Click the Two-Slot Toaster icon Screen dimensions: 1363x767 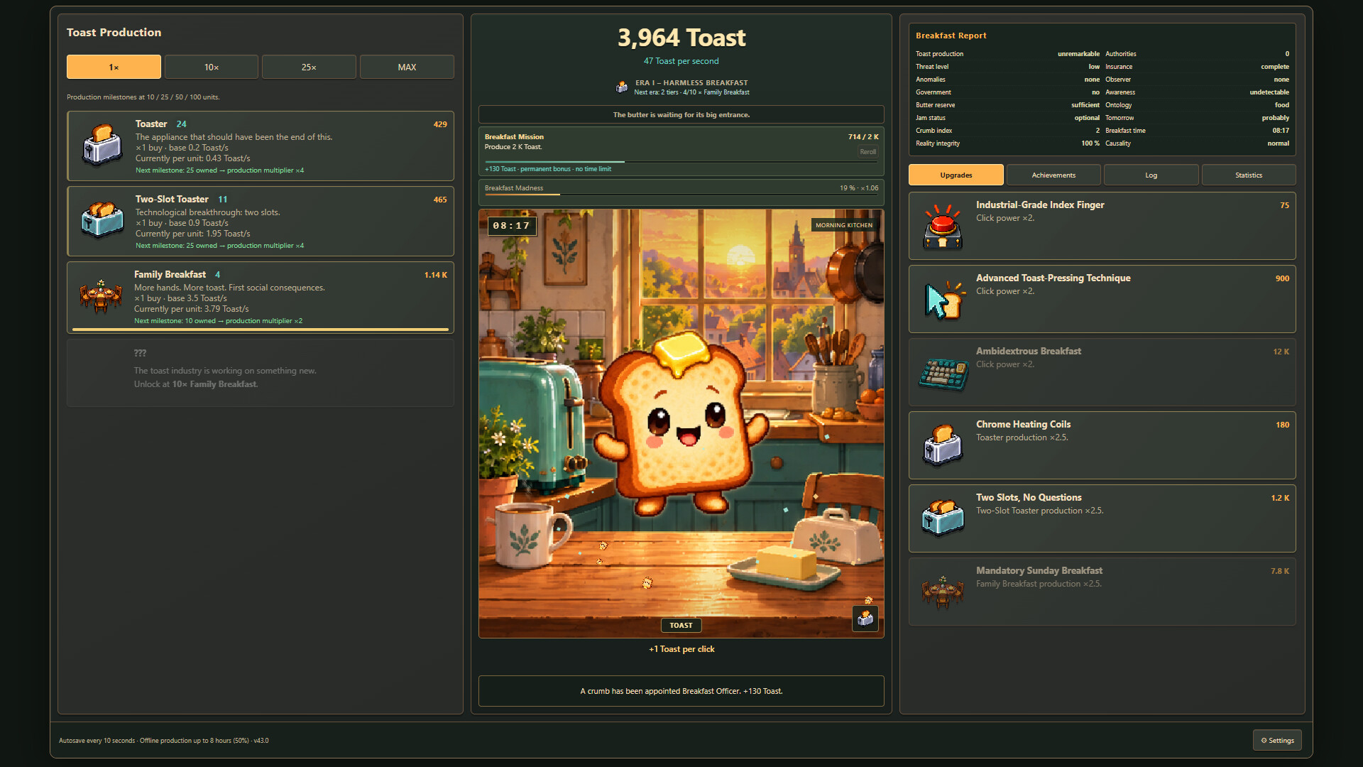coord(102,219)
